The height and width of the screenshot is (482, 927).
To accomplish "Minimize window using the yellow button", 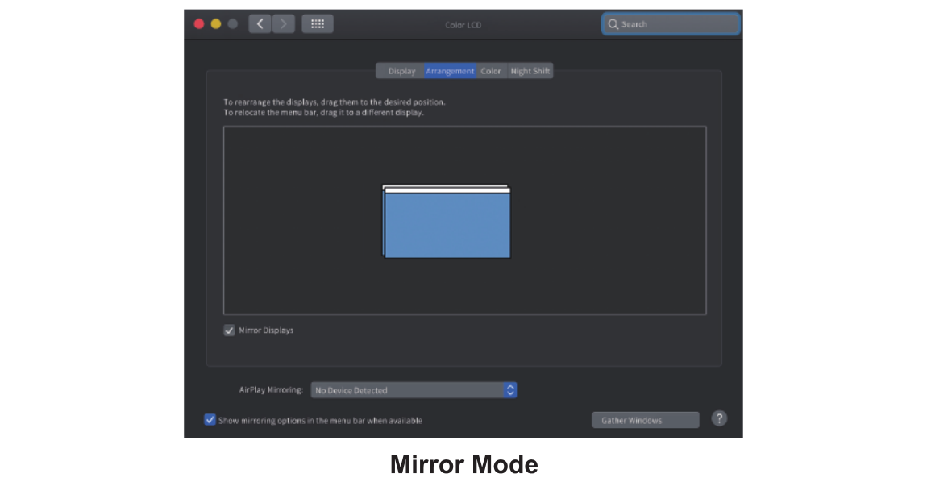I will click(216, 24).
